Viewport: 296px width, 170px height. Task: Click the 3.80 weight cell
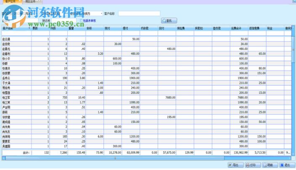(77, 78)
